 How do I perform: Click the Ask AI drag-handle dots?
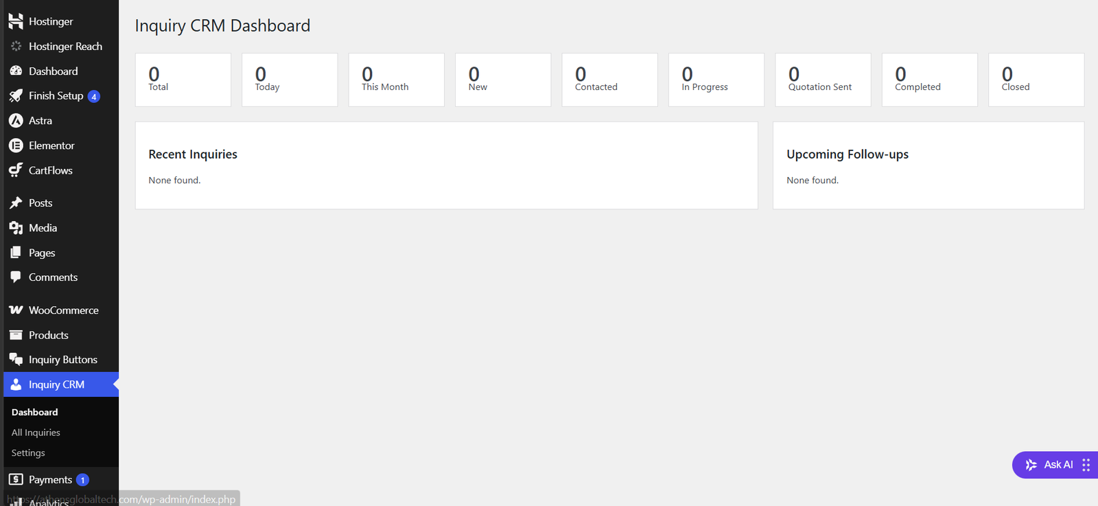click(1086, 465)
